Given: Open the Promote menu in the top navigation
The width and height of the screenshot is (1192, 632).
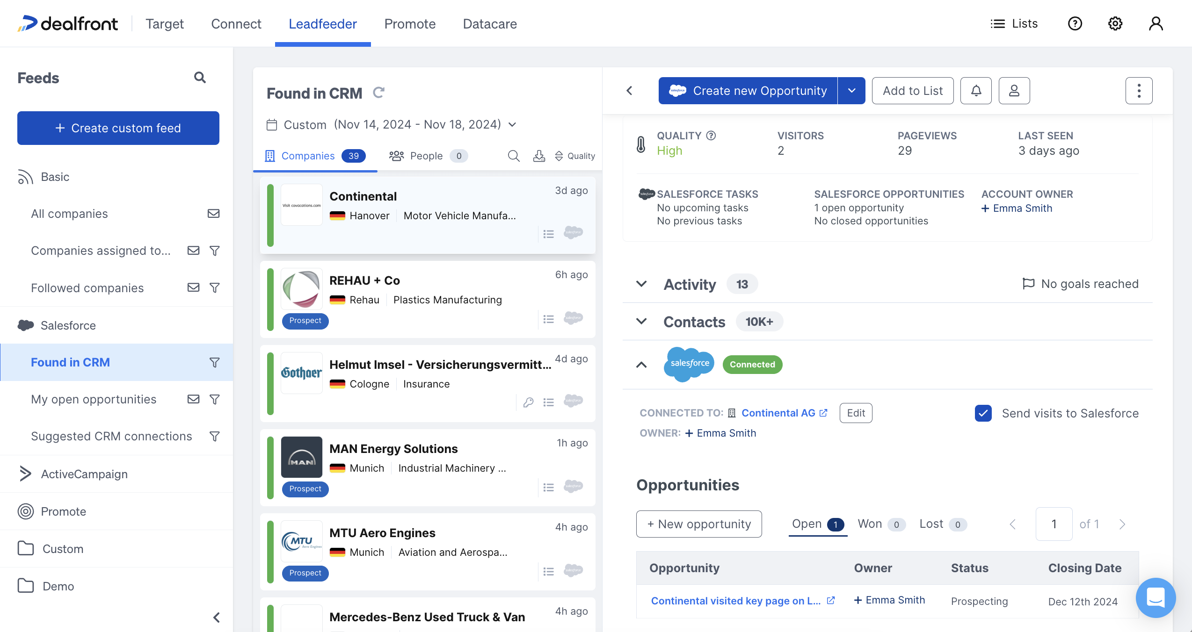Looking at the screenshot, I should [x=409, y=23].
